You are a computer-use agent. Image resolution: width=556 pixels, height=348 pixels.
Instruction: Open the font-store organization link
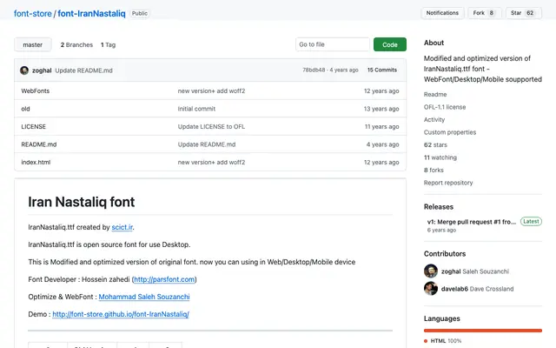click(33, 14)
